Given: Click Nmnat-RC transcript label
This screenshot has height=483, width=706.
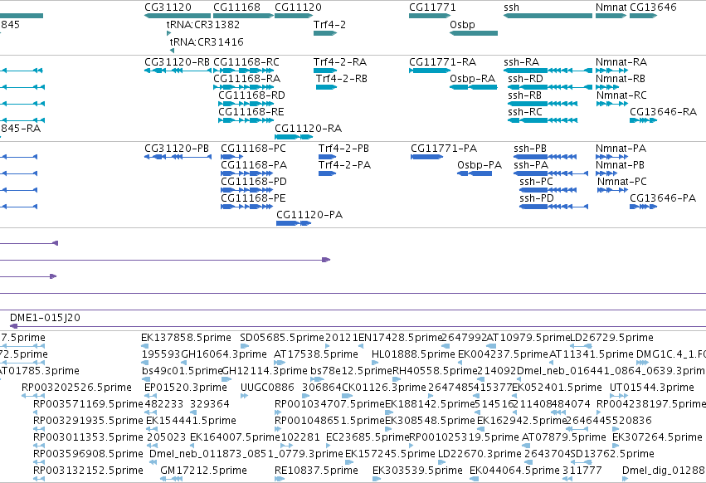Looking at the screenshot, I should click(621, 95).
